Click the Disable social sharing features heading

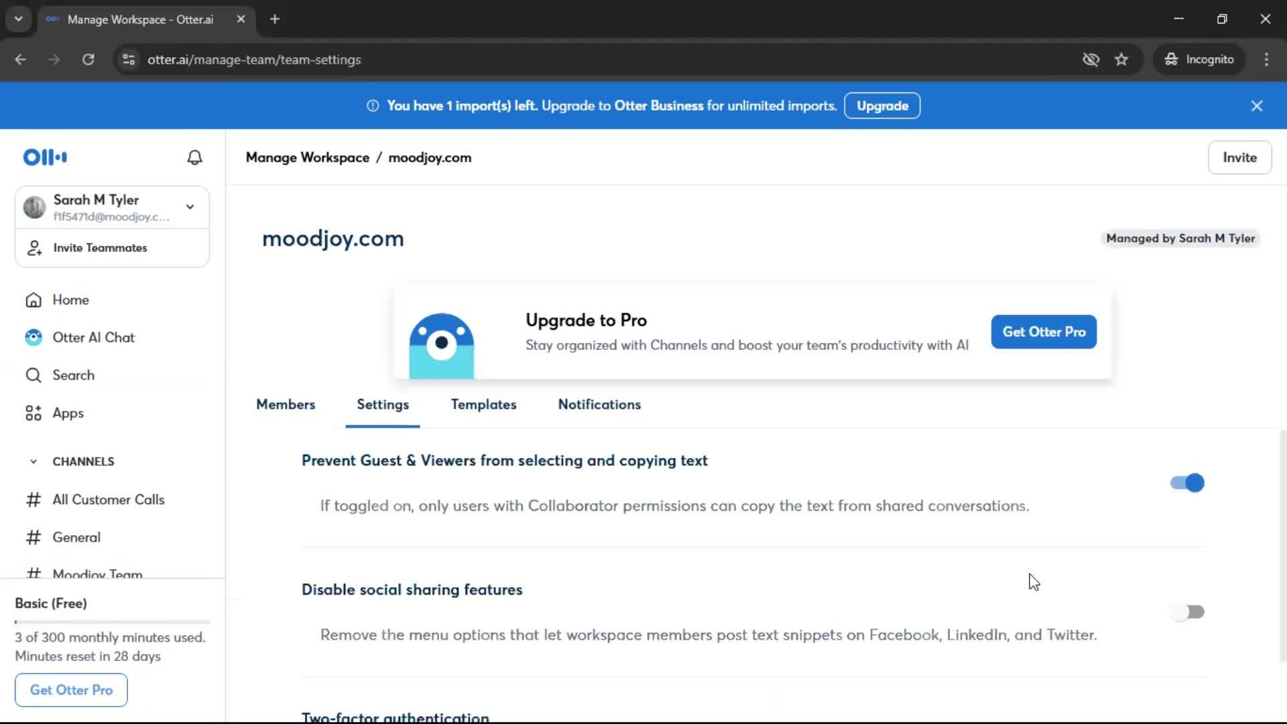pos(412,590)
